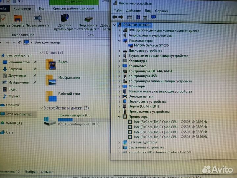Image resolution: width=237 pixels, height=178 pixels.
Task: Open Музыка in Explorer sidebar
Action: click(14, 96)
